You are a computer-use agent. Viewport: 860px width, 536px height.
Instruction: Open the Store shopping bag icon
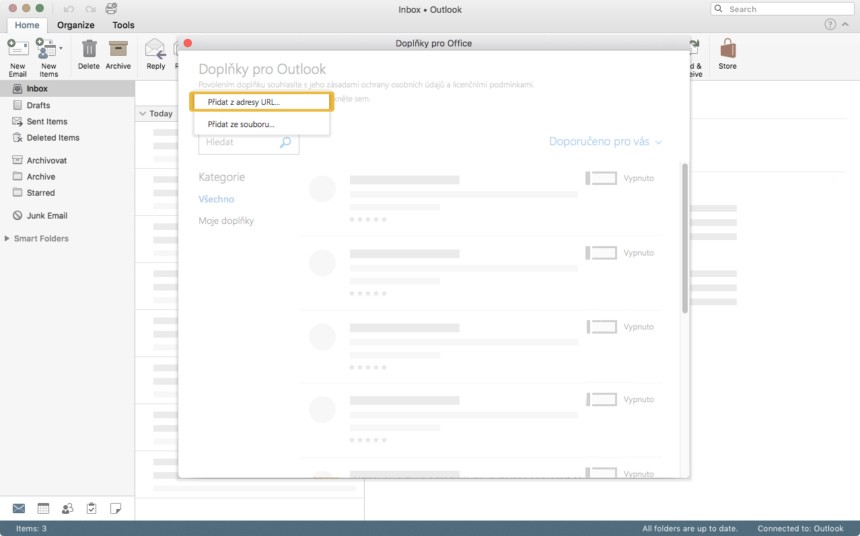pyautogui.click(x=727, y=48)
